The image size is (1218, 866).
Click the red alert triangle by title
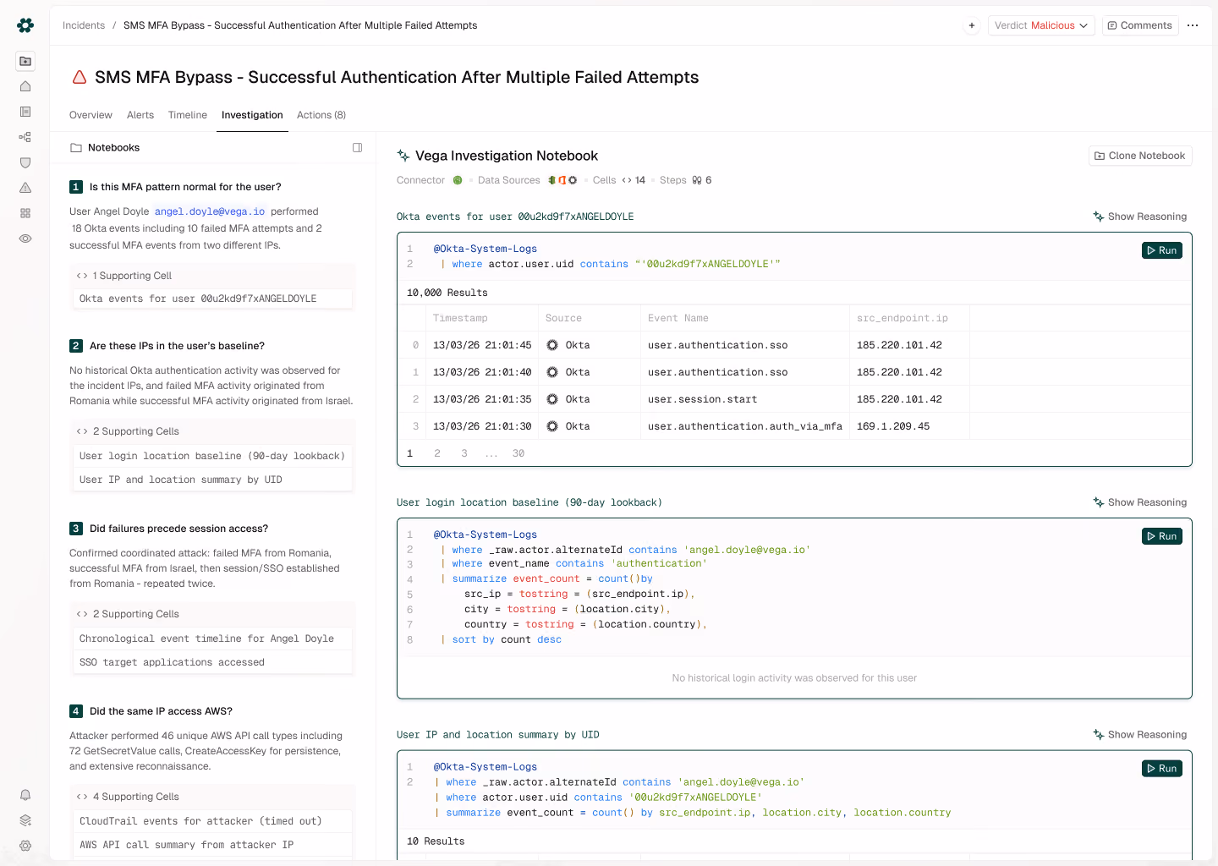click(80, 77)
